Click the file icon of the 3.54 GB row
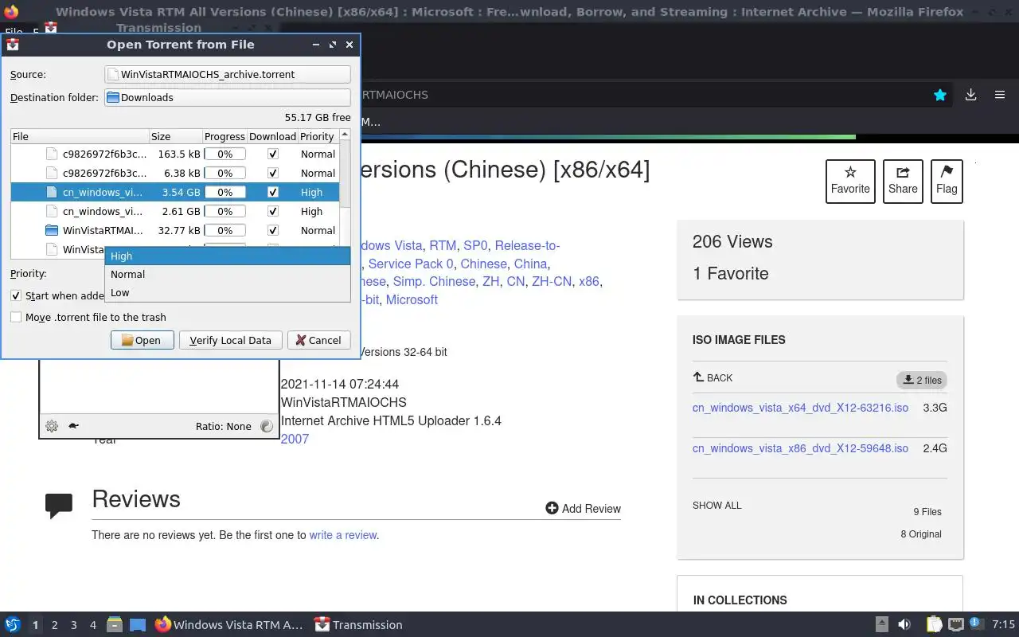This screenshot has height=637, width=1019. coord(52,192)
